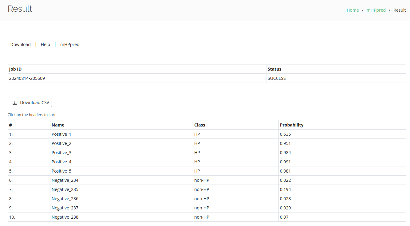Select the Job ID value 20240814-205609

[x=27, y=78]
